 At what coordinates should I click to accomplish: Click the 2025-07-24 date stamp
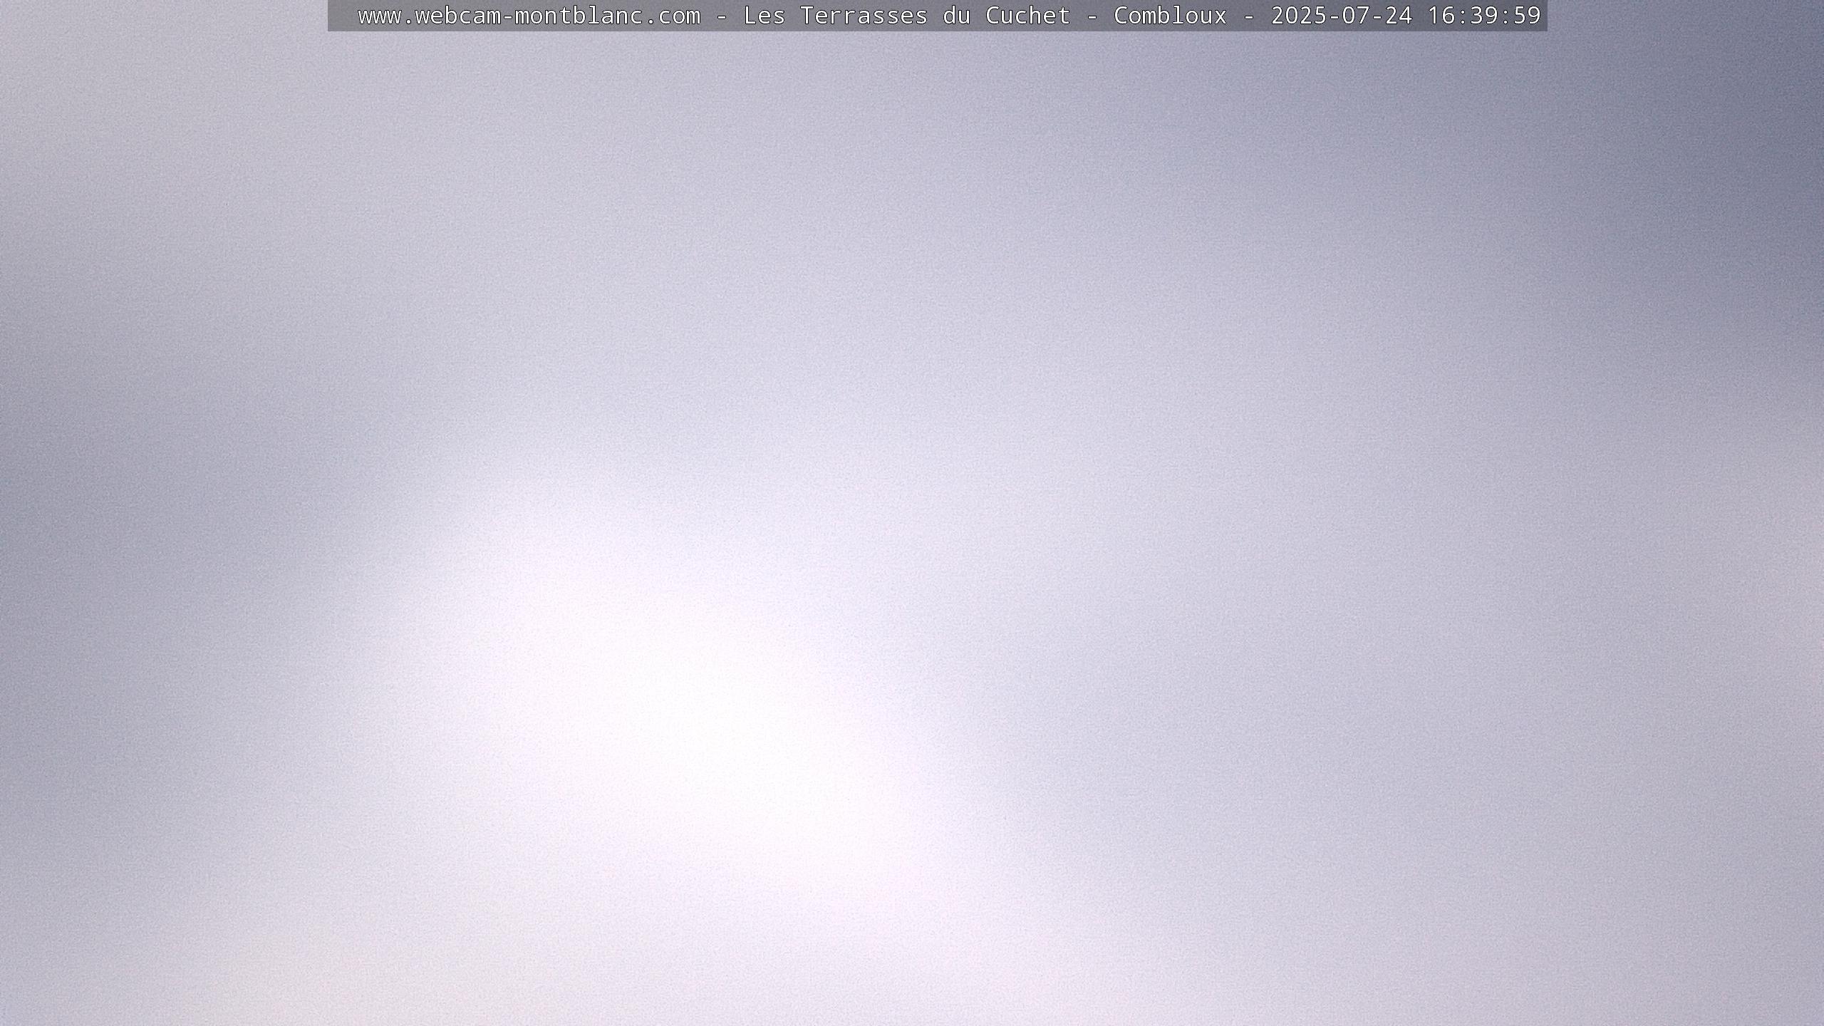pos(1342,16)
